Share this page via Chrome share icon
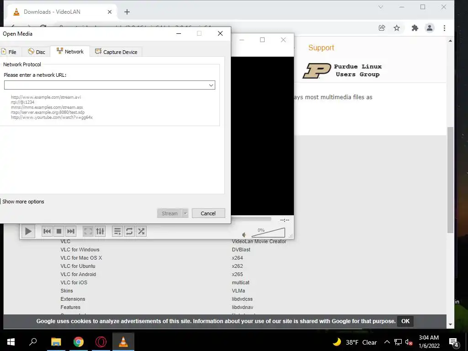 [382, 28]
